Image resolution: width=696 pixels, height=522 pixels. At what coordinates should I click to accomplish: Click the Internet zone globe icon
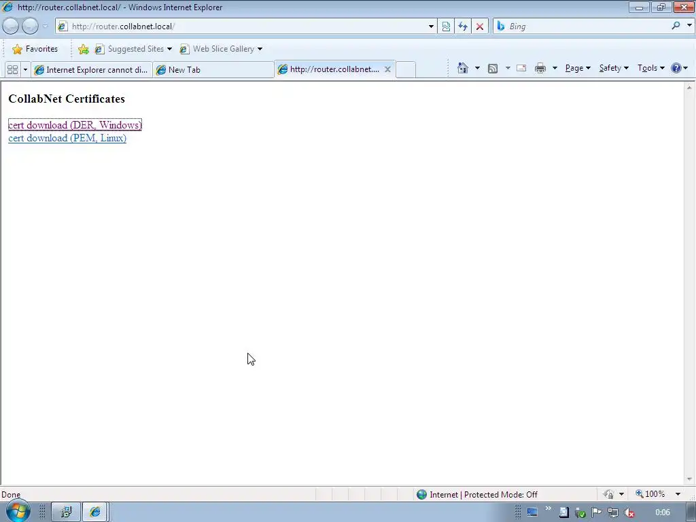pyautogui.click(x=421, y=495)
